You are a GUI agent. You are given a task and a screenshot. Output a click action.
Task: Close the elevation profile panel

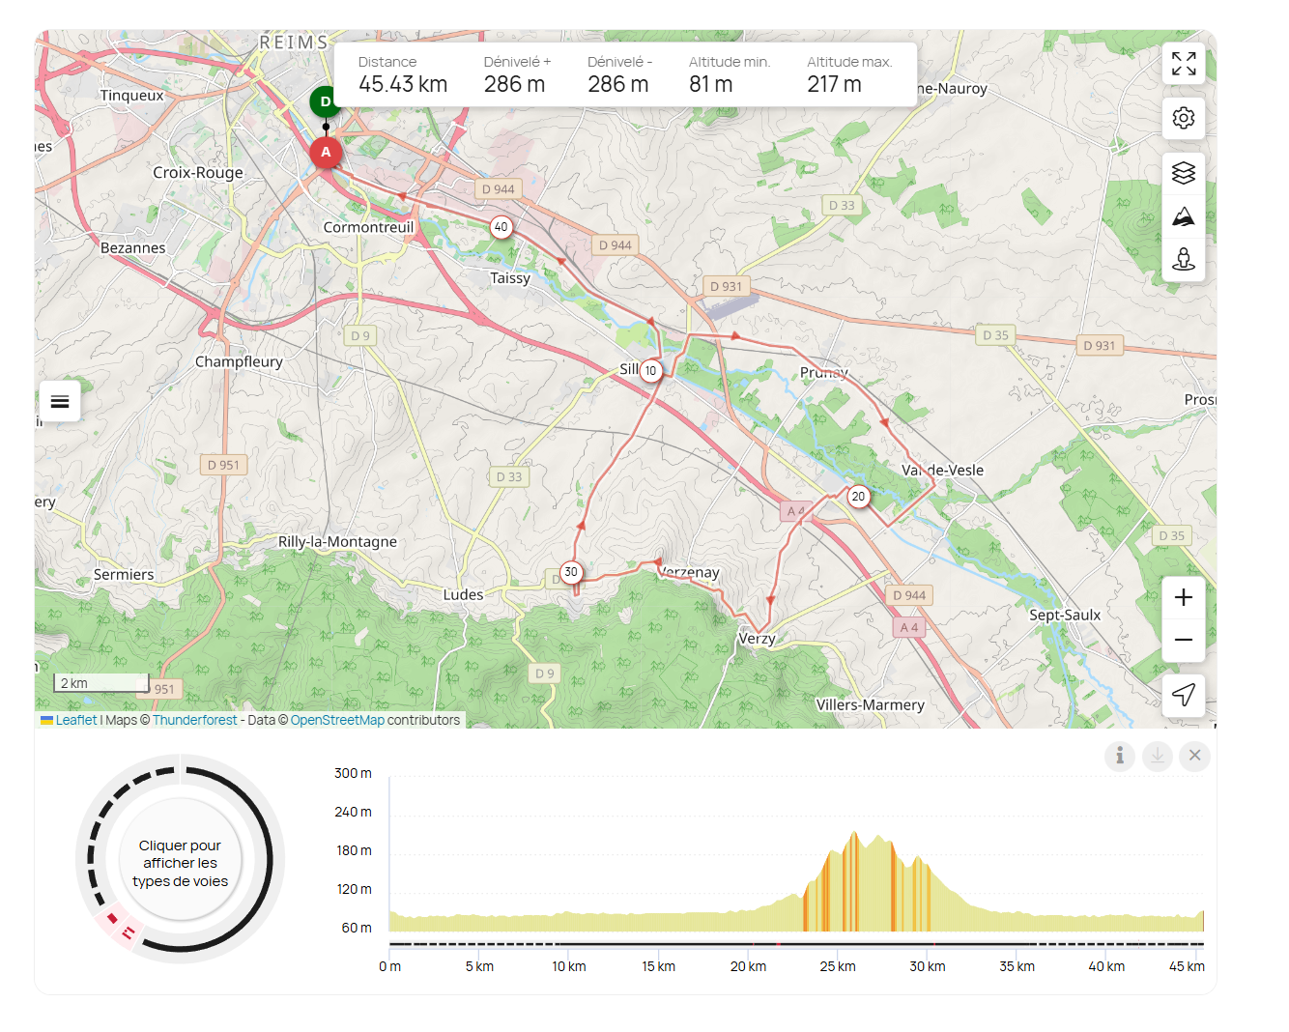point(1194,756)
